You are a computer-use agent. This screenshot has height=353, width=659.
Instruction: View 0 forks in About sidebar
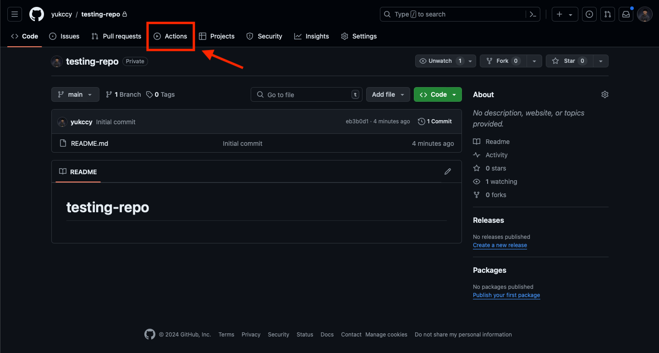pos(489,195)
